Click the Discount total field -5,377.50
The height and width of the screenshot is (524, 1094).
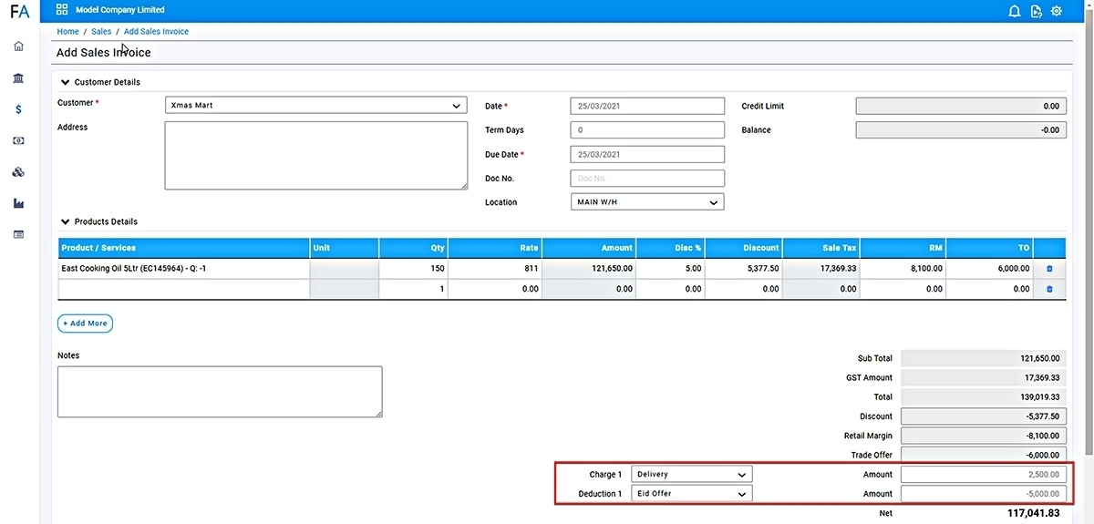click(984, 416)
